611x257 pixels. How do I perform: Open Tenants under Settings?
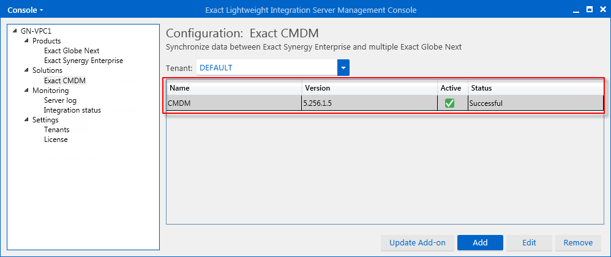56,130
